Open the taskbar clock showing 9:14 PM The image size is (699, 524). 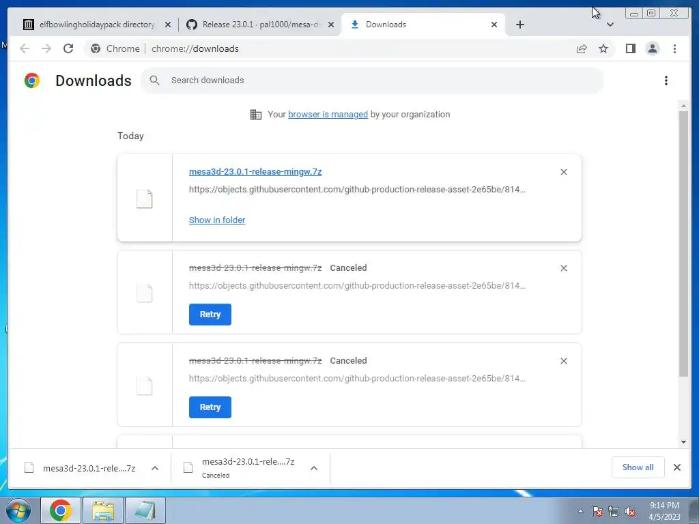click(x=664, y=511)
